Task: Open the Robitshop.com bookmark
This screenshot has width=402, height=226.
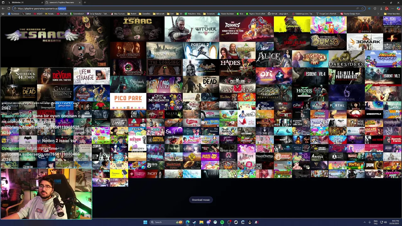Action: (302, 14)
